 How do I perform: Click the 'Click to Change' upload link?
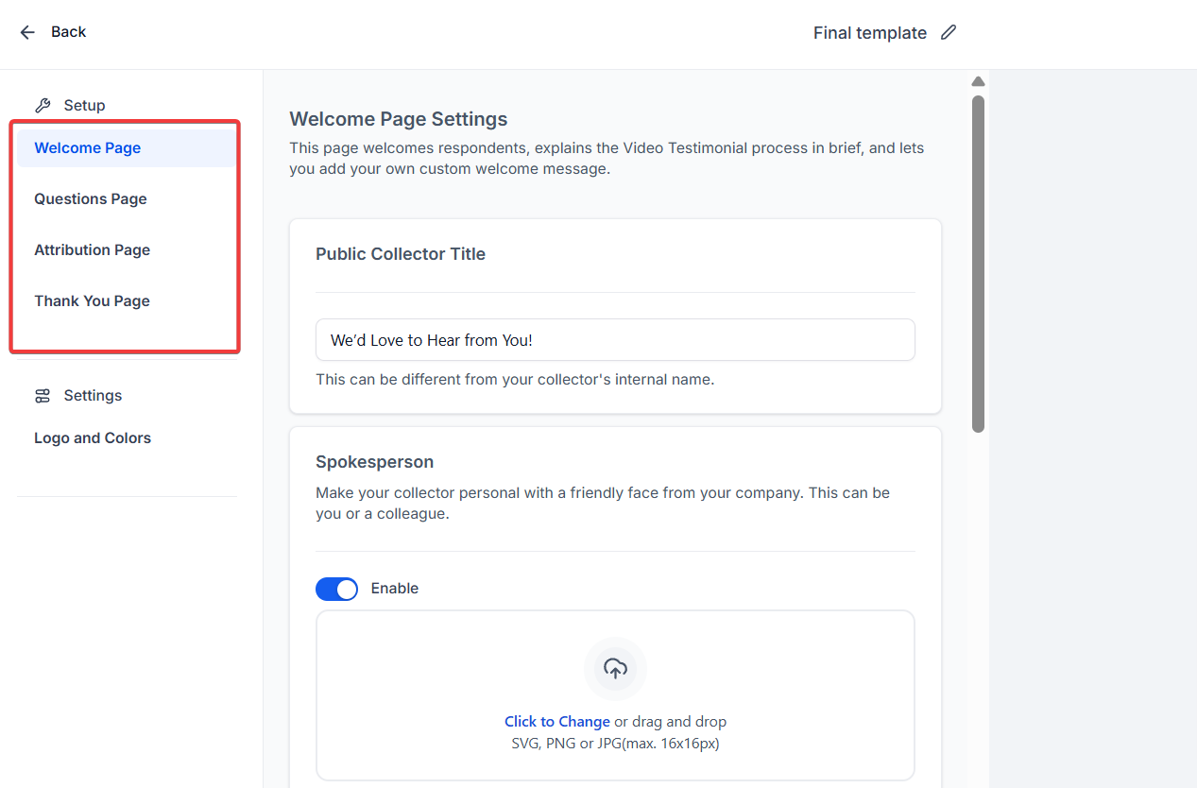point(556,722)
